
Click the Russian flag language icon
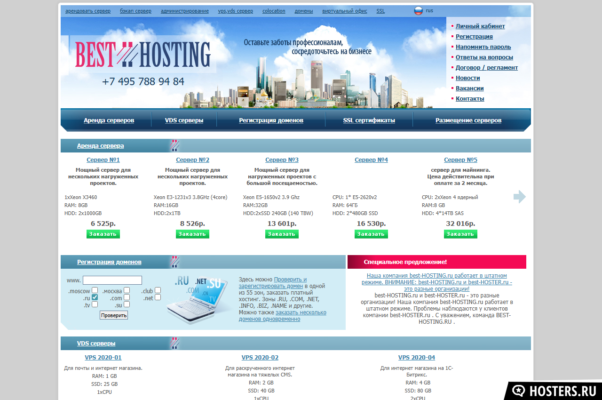tap(418, 11)
